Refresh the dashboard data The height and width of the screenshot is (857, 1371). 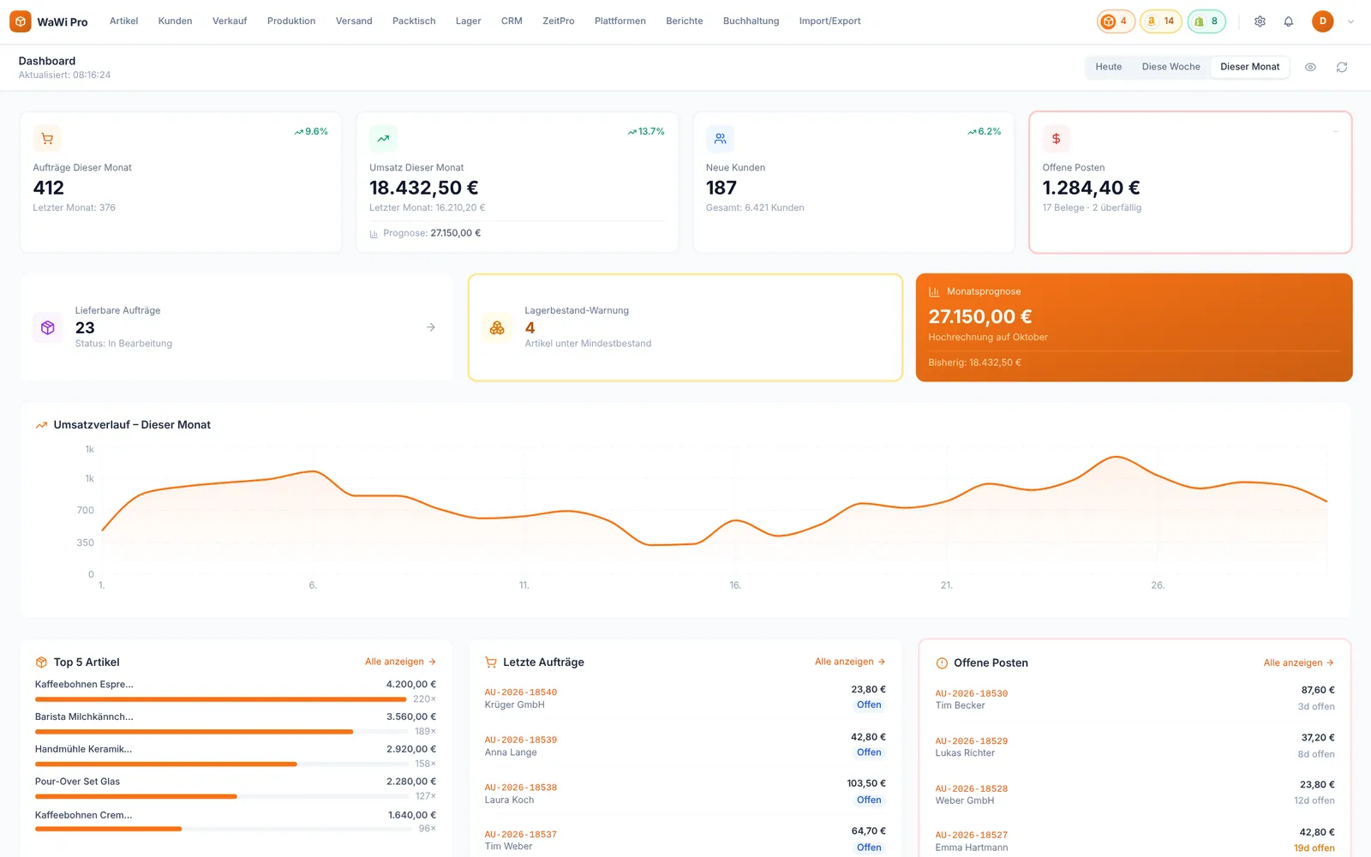click(x=1342, y=67)
